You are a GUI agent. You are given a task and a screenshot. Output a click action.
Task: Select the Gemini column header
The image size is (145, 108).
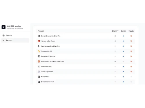point(123,31)
